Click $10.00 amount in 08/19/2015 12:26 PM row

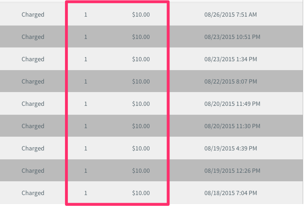point(141,171)
